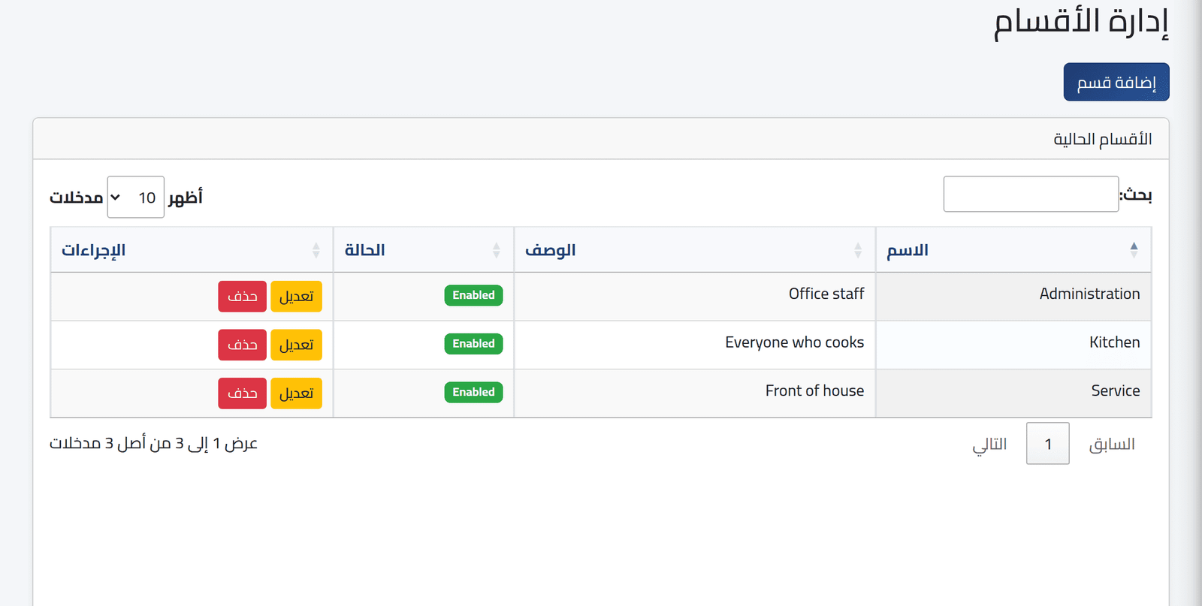Click the Enabled badge for Kitchen
The width and height of the screenshot is (1202, 606).
(x=474, y=344)
